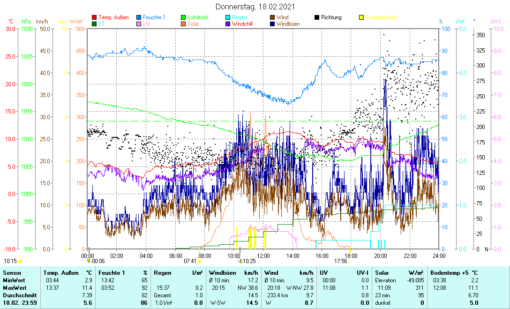510x309 pixels.
Task: Click the sunset icon at 17:56
Action: tap(350, 261)
